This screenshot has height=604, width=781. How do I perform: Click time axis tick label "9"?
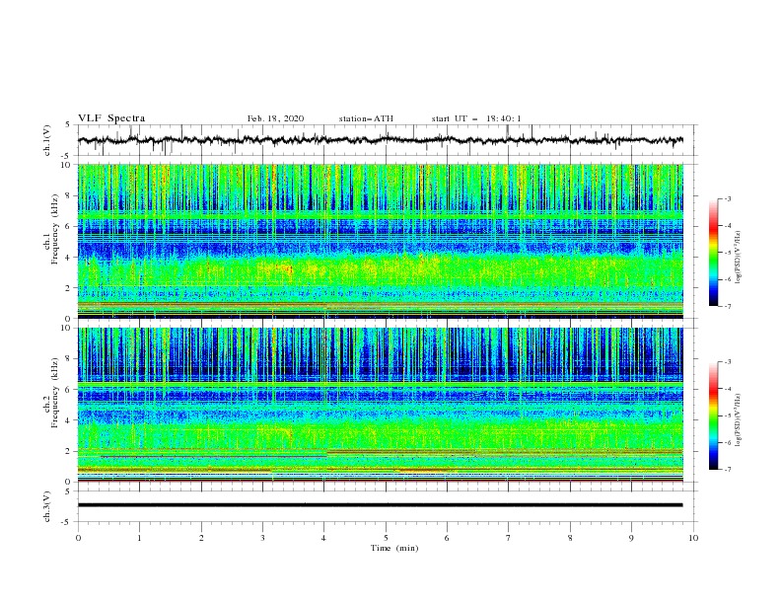(x=631, y=538)
